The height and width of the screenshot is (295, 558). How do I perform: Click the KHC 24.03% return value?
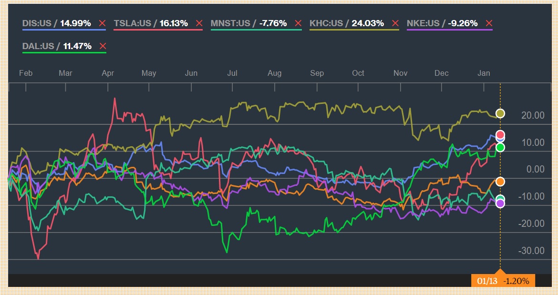368,23
